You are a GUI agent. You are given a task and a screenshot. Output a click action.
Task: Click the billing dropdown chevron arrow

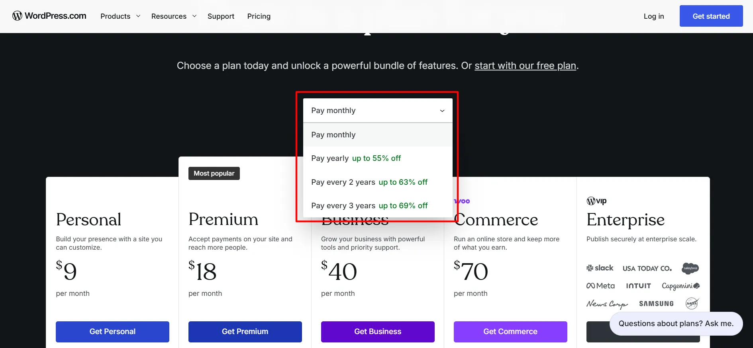coord(442,111)
